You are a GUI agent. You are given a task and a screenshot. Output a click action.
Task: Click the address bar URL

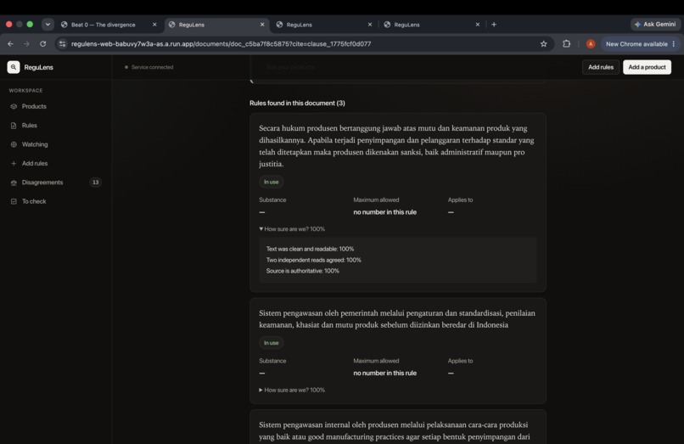[x=221, y=43]
